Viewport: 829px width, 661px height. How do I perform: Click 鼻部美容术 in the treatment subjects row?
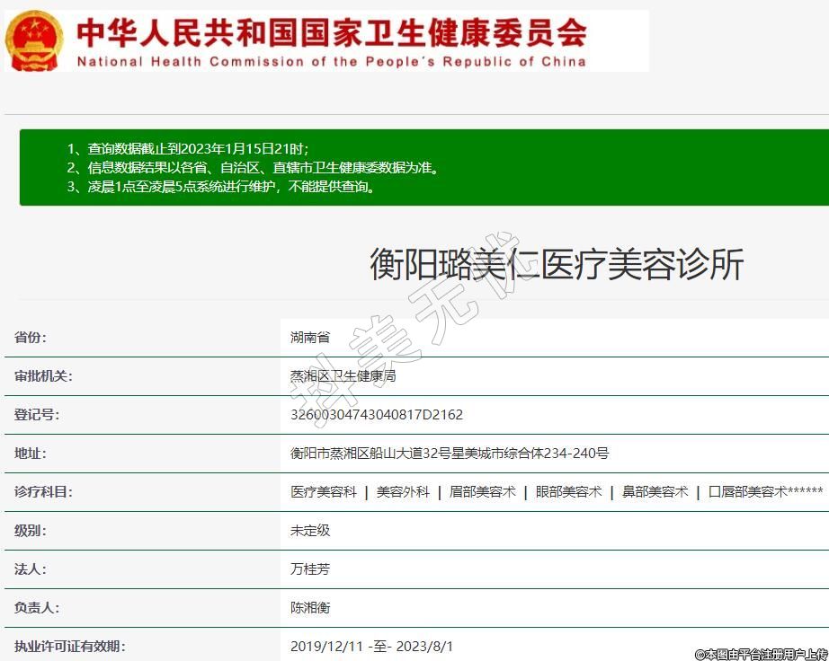pos(655,492)
